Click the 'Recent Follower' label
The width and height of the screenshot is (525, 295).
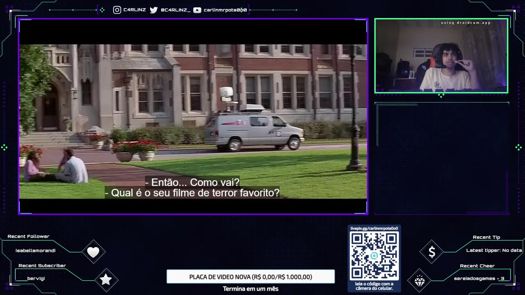pyautogui.click(x=28, y=236)
